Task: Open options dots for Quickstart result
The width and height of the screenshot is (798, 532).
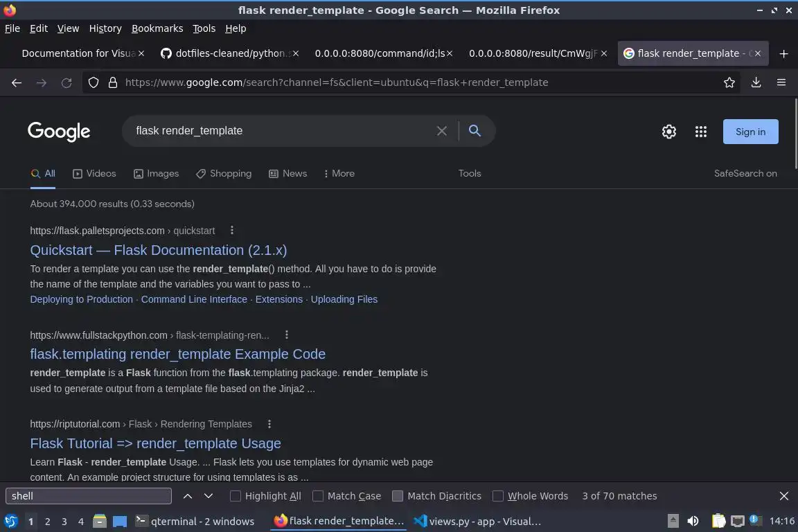Action: 231,230
